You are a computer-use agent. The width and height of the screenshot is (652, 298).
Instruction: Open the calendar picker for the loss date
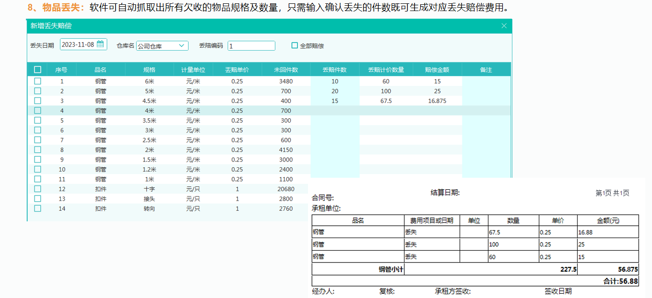[x=100, y=45]
